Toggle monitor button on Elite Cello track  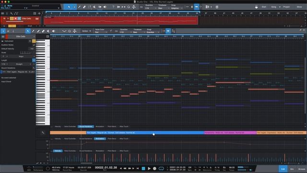click(19, 18)
